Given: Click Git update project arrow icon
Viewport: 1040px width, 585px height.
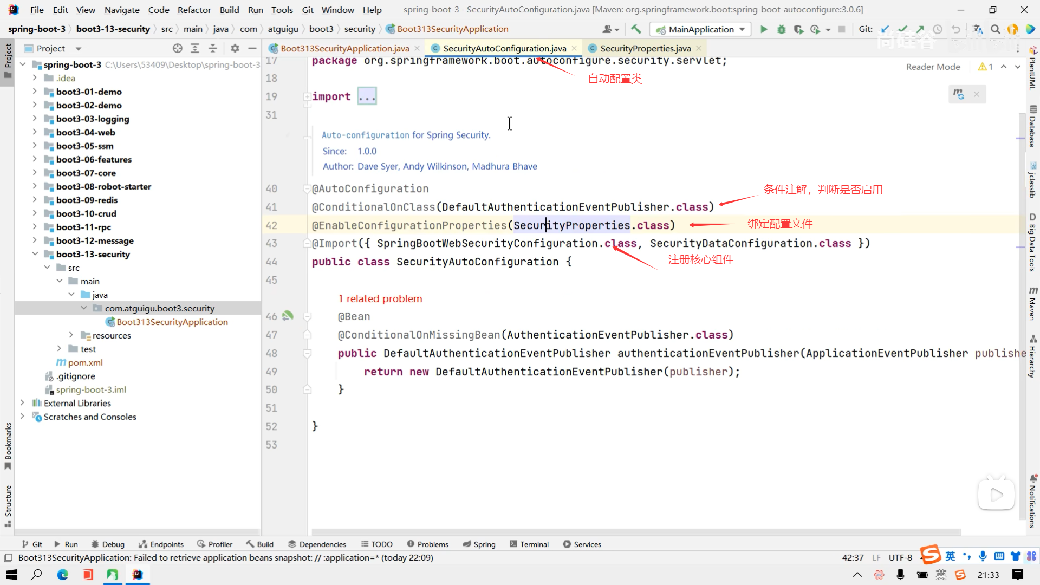Looking at the screenshot, I should [x=885, y=29].
